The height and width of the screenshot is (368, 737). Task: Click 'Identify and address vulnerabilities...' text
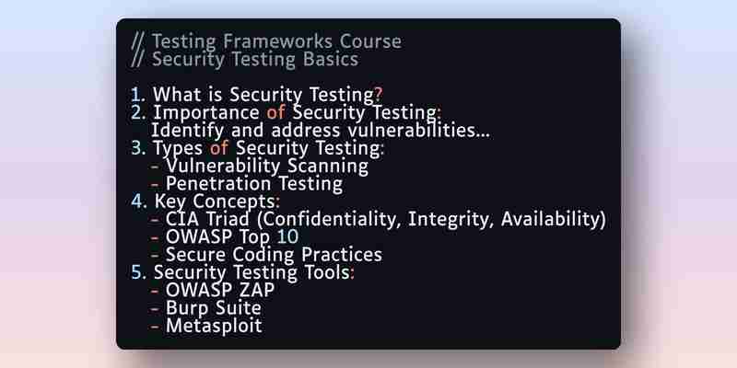320,131
